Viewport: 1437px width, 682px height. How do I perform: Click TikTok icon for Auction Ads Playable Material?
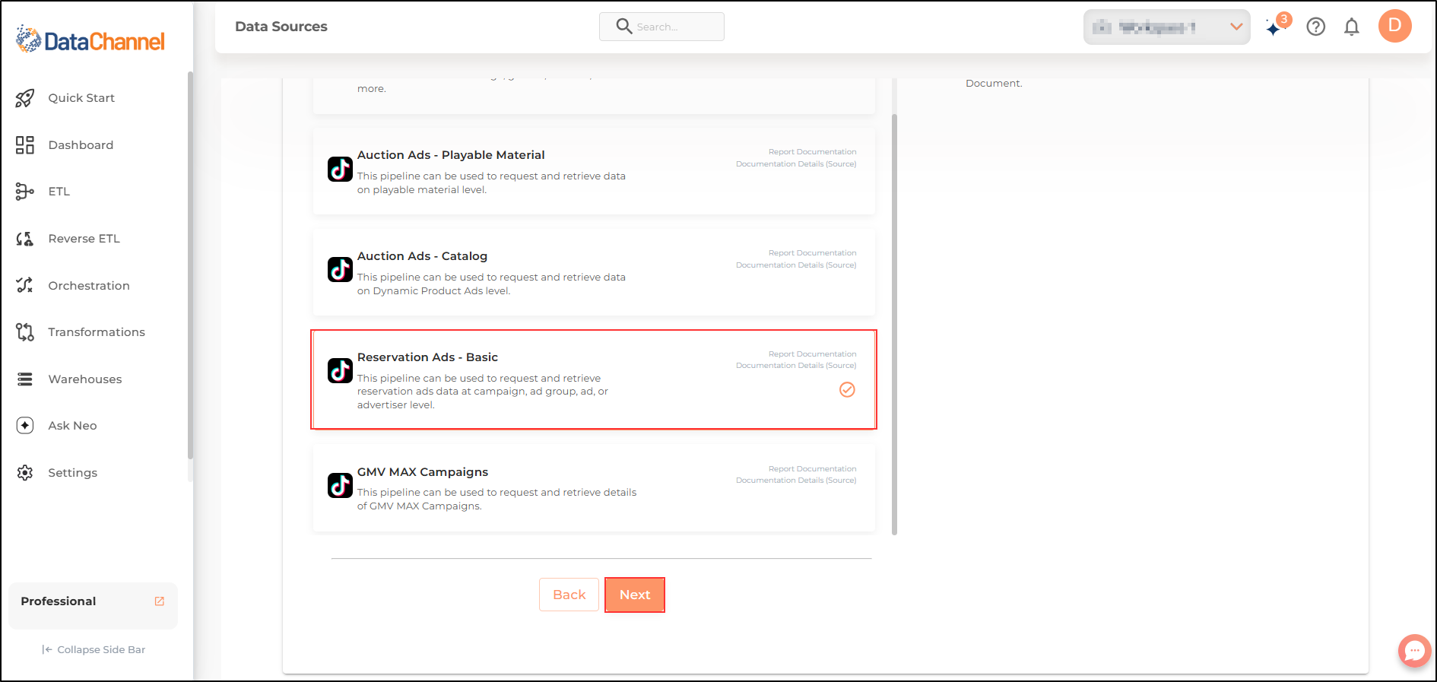[340, 169]
